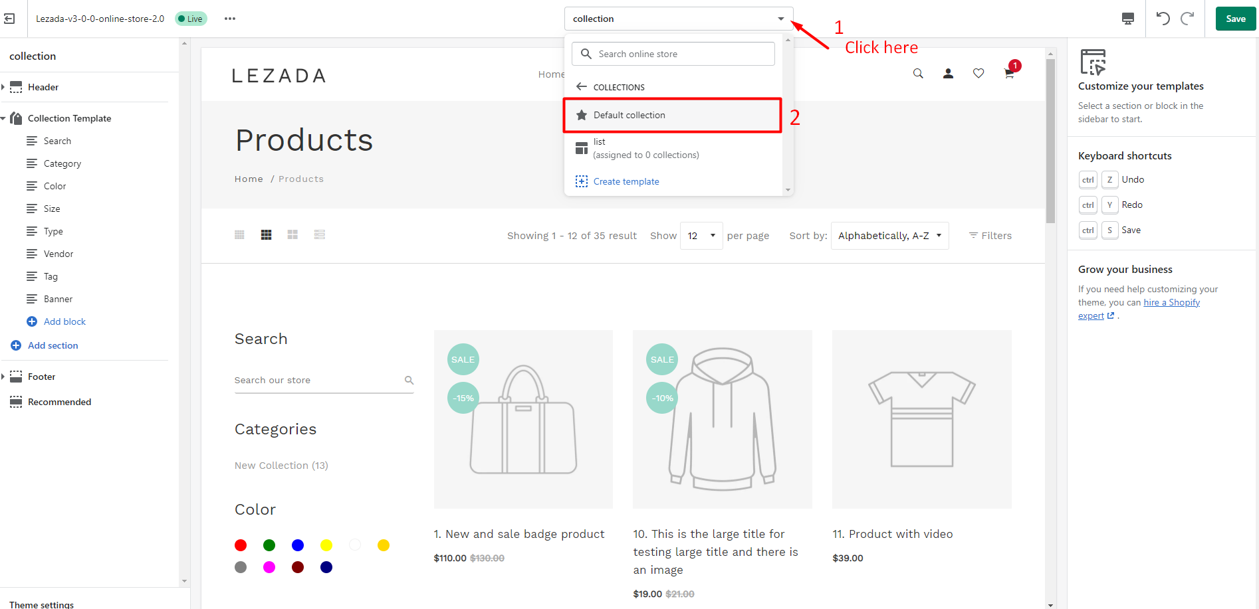
Task: Open the desktop preview inspector icon
Action: (1128, 18)
